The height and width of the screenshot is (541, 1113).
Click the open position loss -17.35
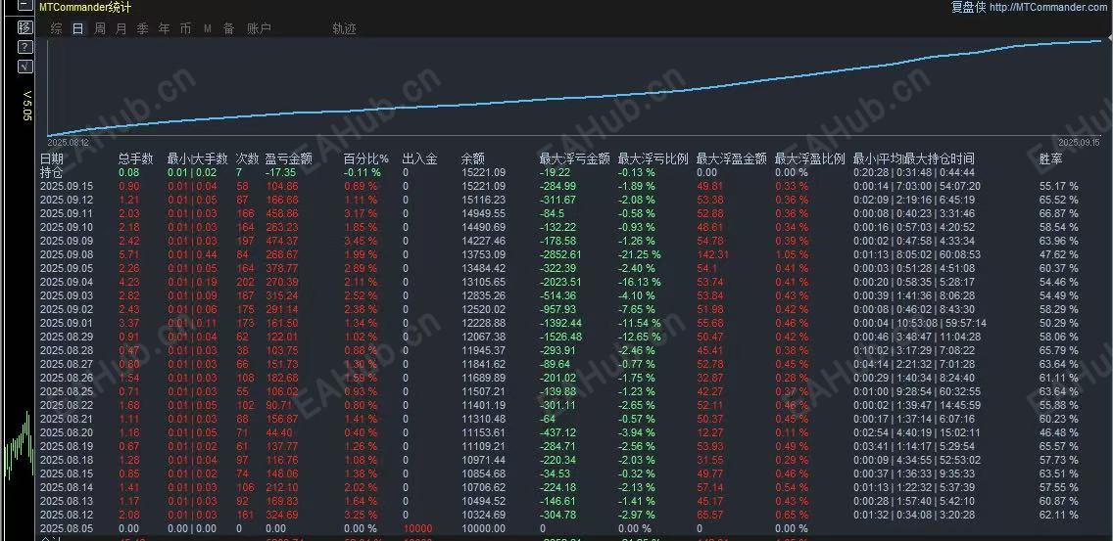tap(280, 172)
